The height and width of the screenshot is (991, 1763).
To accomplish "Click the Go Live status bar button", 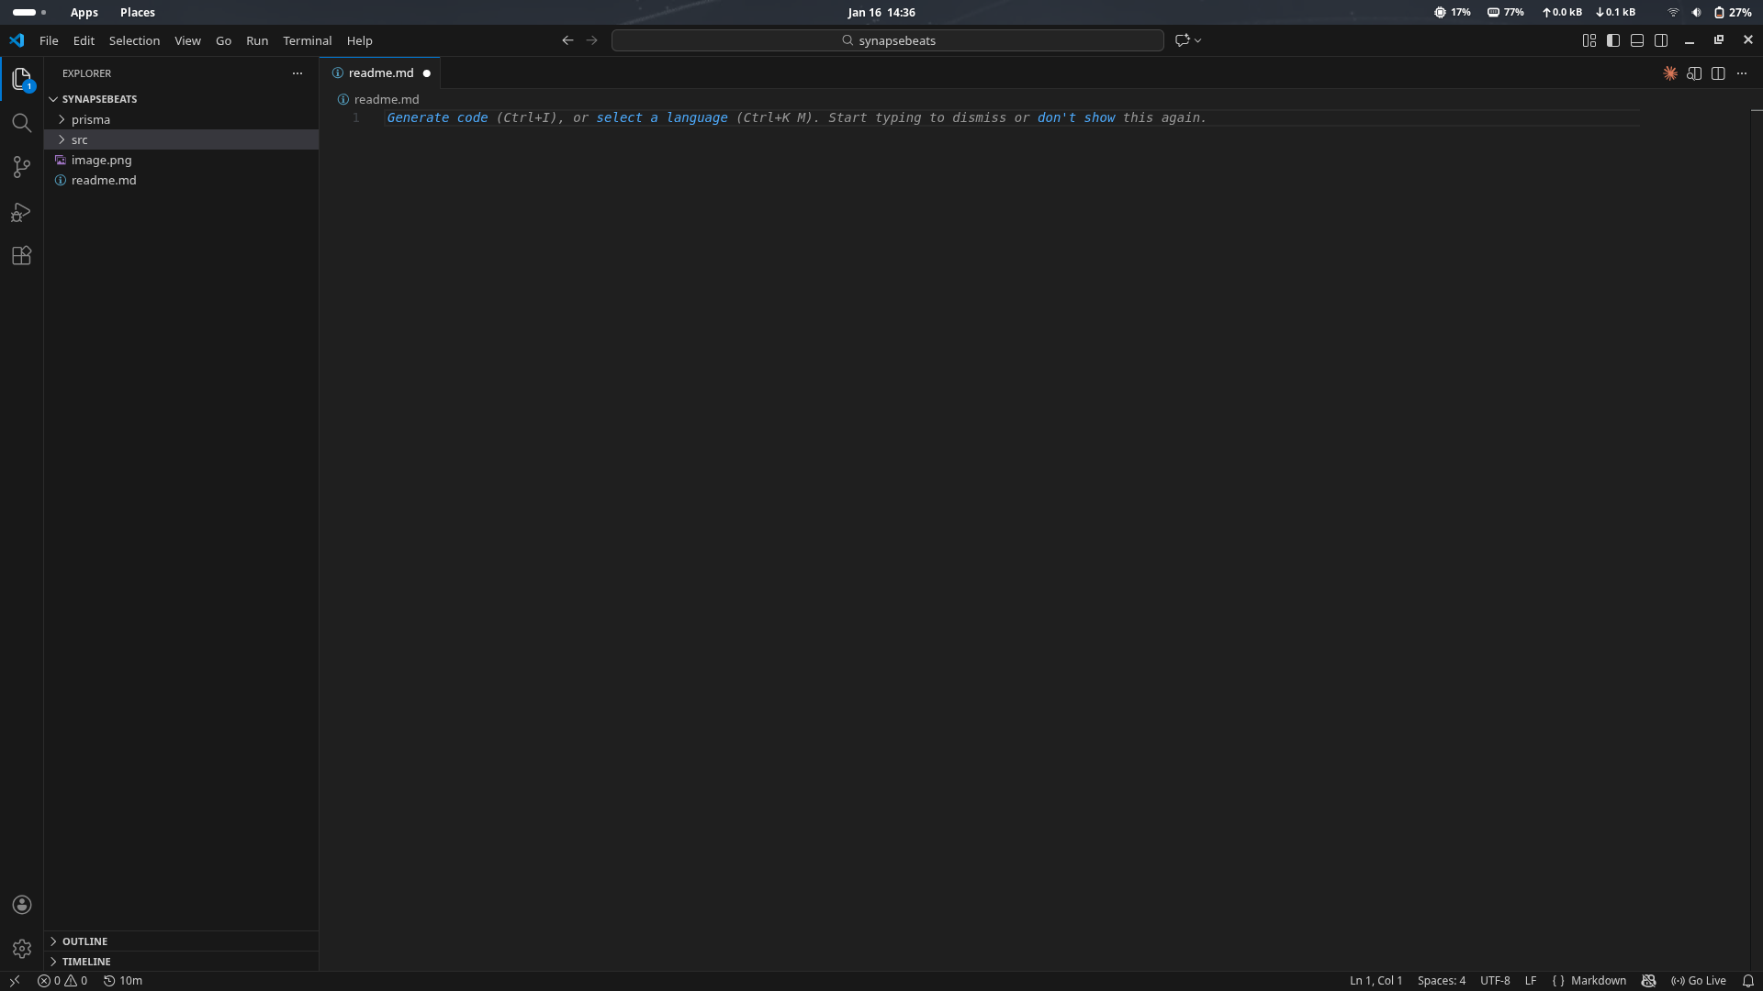I will [1699, 980].
